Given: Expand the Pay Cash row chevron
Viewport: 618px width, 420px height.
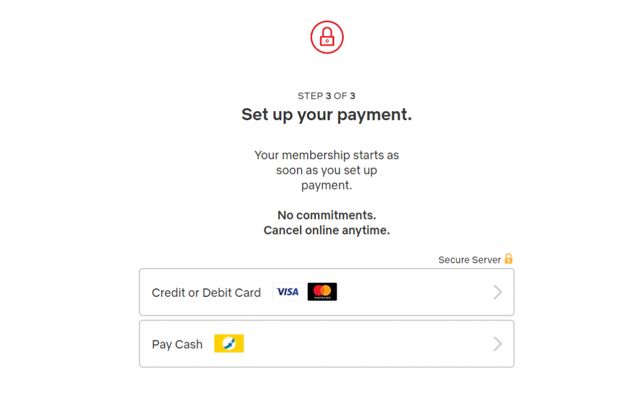Looking at the screenshot, I should (497, 344).
